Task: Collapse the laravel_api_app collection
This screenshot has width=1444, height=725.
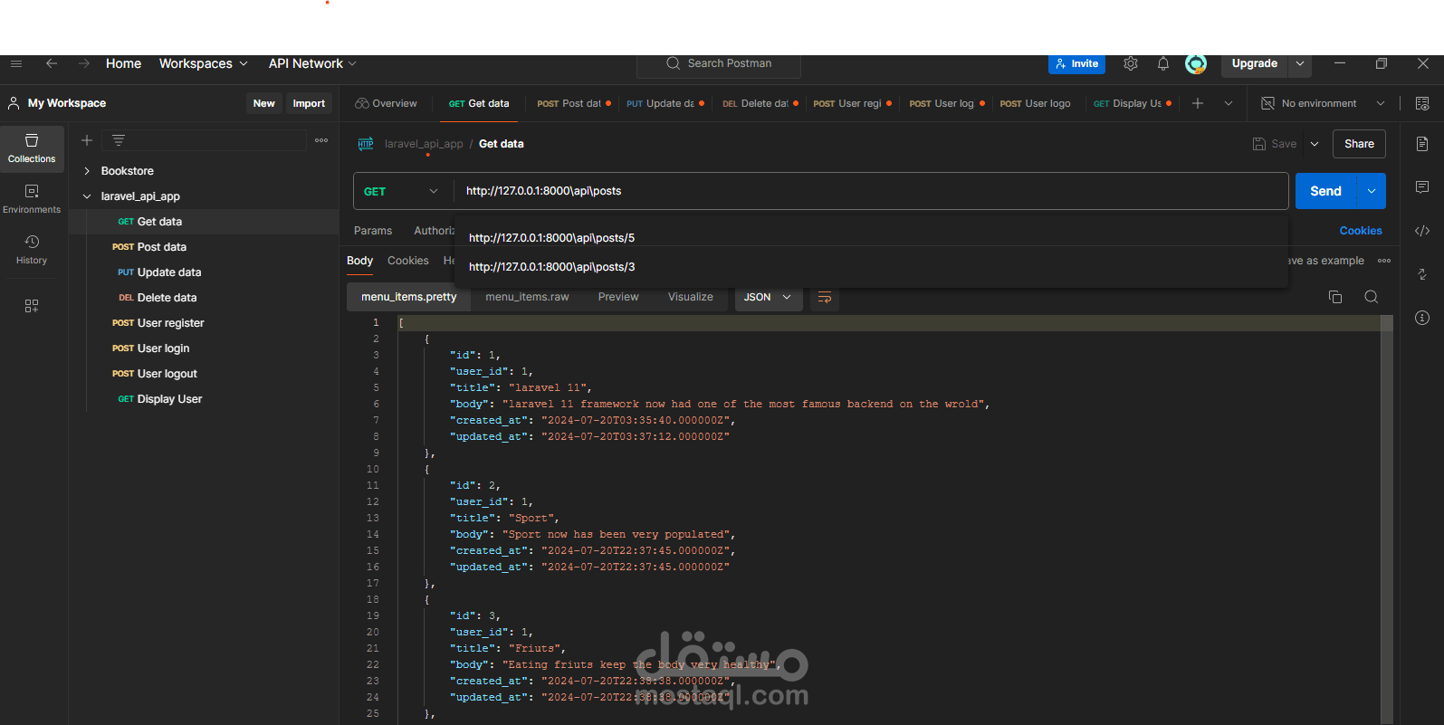Action: point(87,196)
